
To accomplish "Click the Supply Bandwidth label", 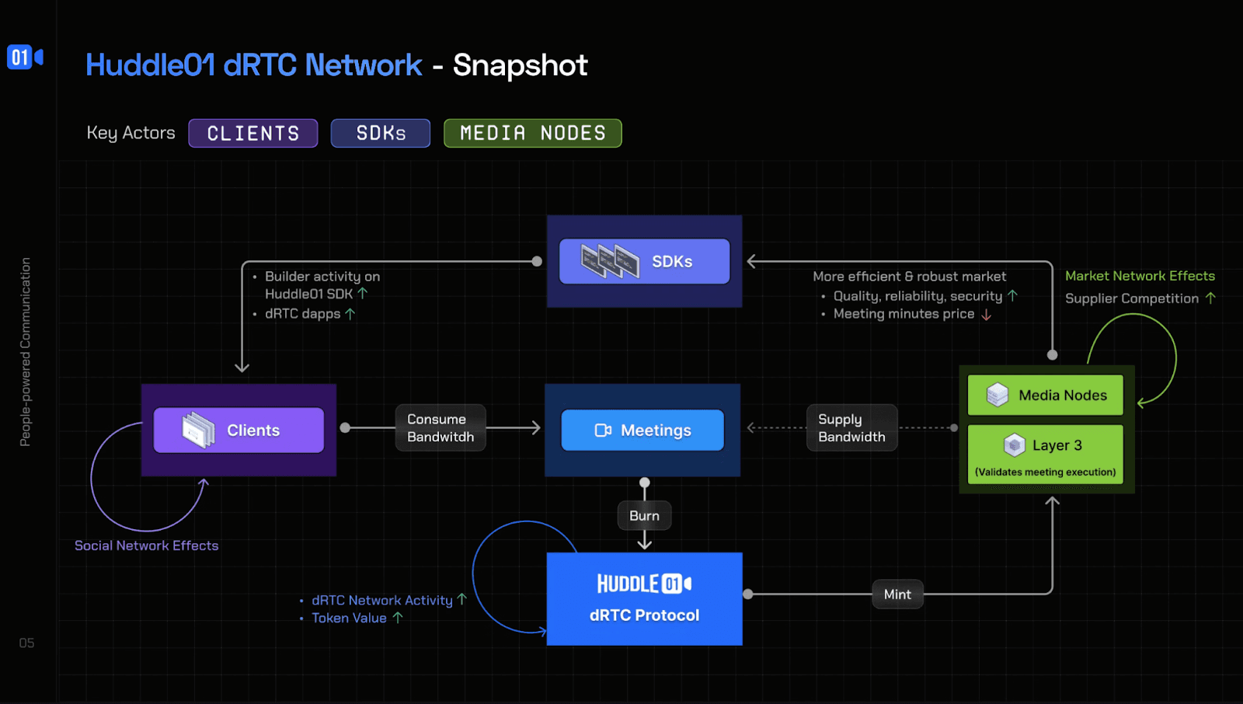I will pos(851,428).
